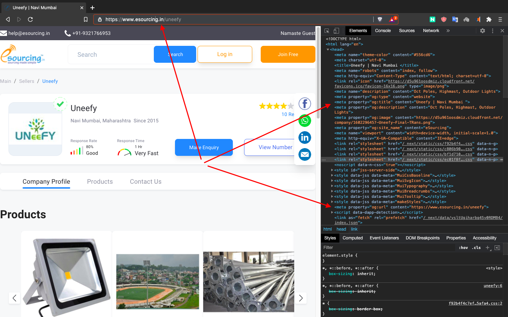Reload the page with the refresh icon
Viewport: 508px width, 317px height.
tap(30, 19)
